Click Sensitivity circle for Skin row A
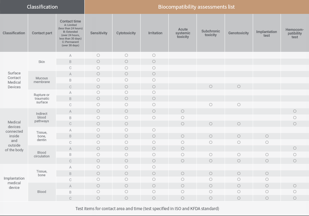Image resolution: width=309 pixels, height=216 pixels. tap(98, 55)
